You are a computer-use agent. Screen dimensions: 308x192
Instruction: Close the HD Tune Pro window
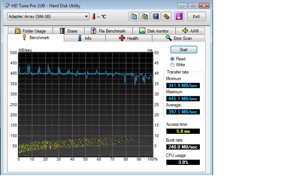204,6
